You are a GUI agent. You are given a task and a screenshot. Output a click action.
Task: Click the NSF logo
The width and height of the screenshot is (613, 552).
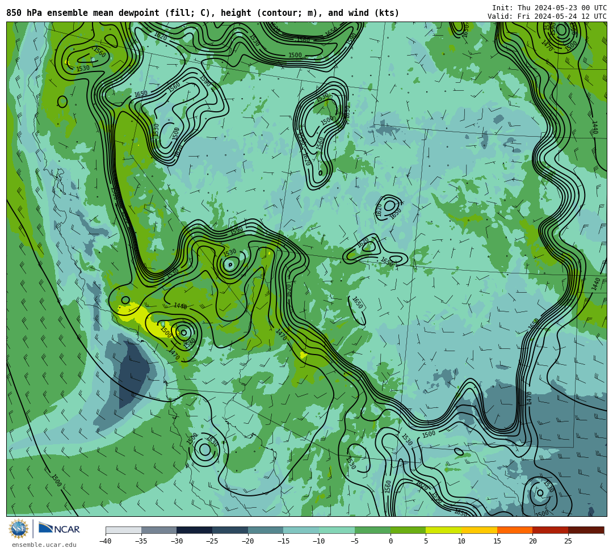[x=19, y=529]
